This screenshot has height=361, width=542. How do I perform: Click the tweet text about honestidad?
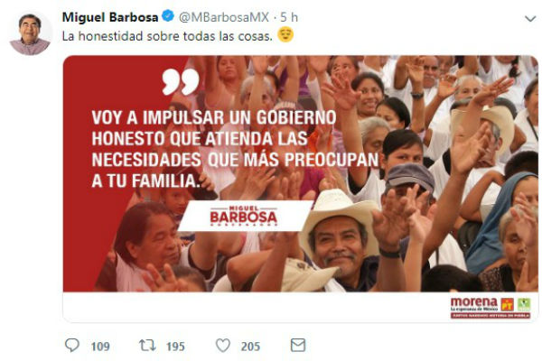pyautogui.click(x=167, y=36)
